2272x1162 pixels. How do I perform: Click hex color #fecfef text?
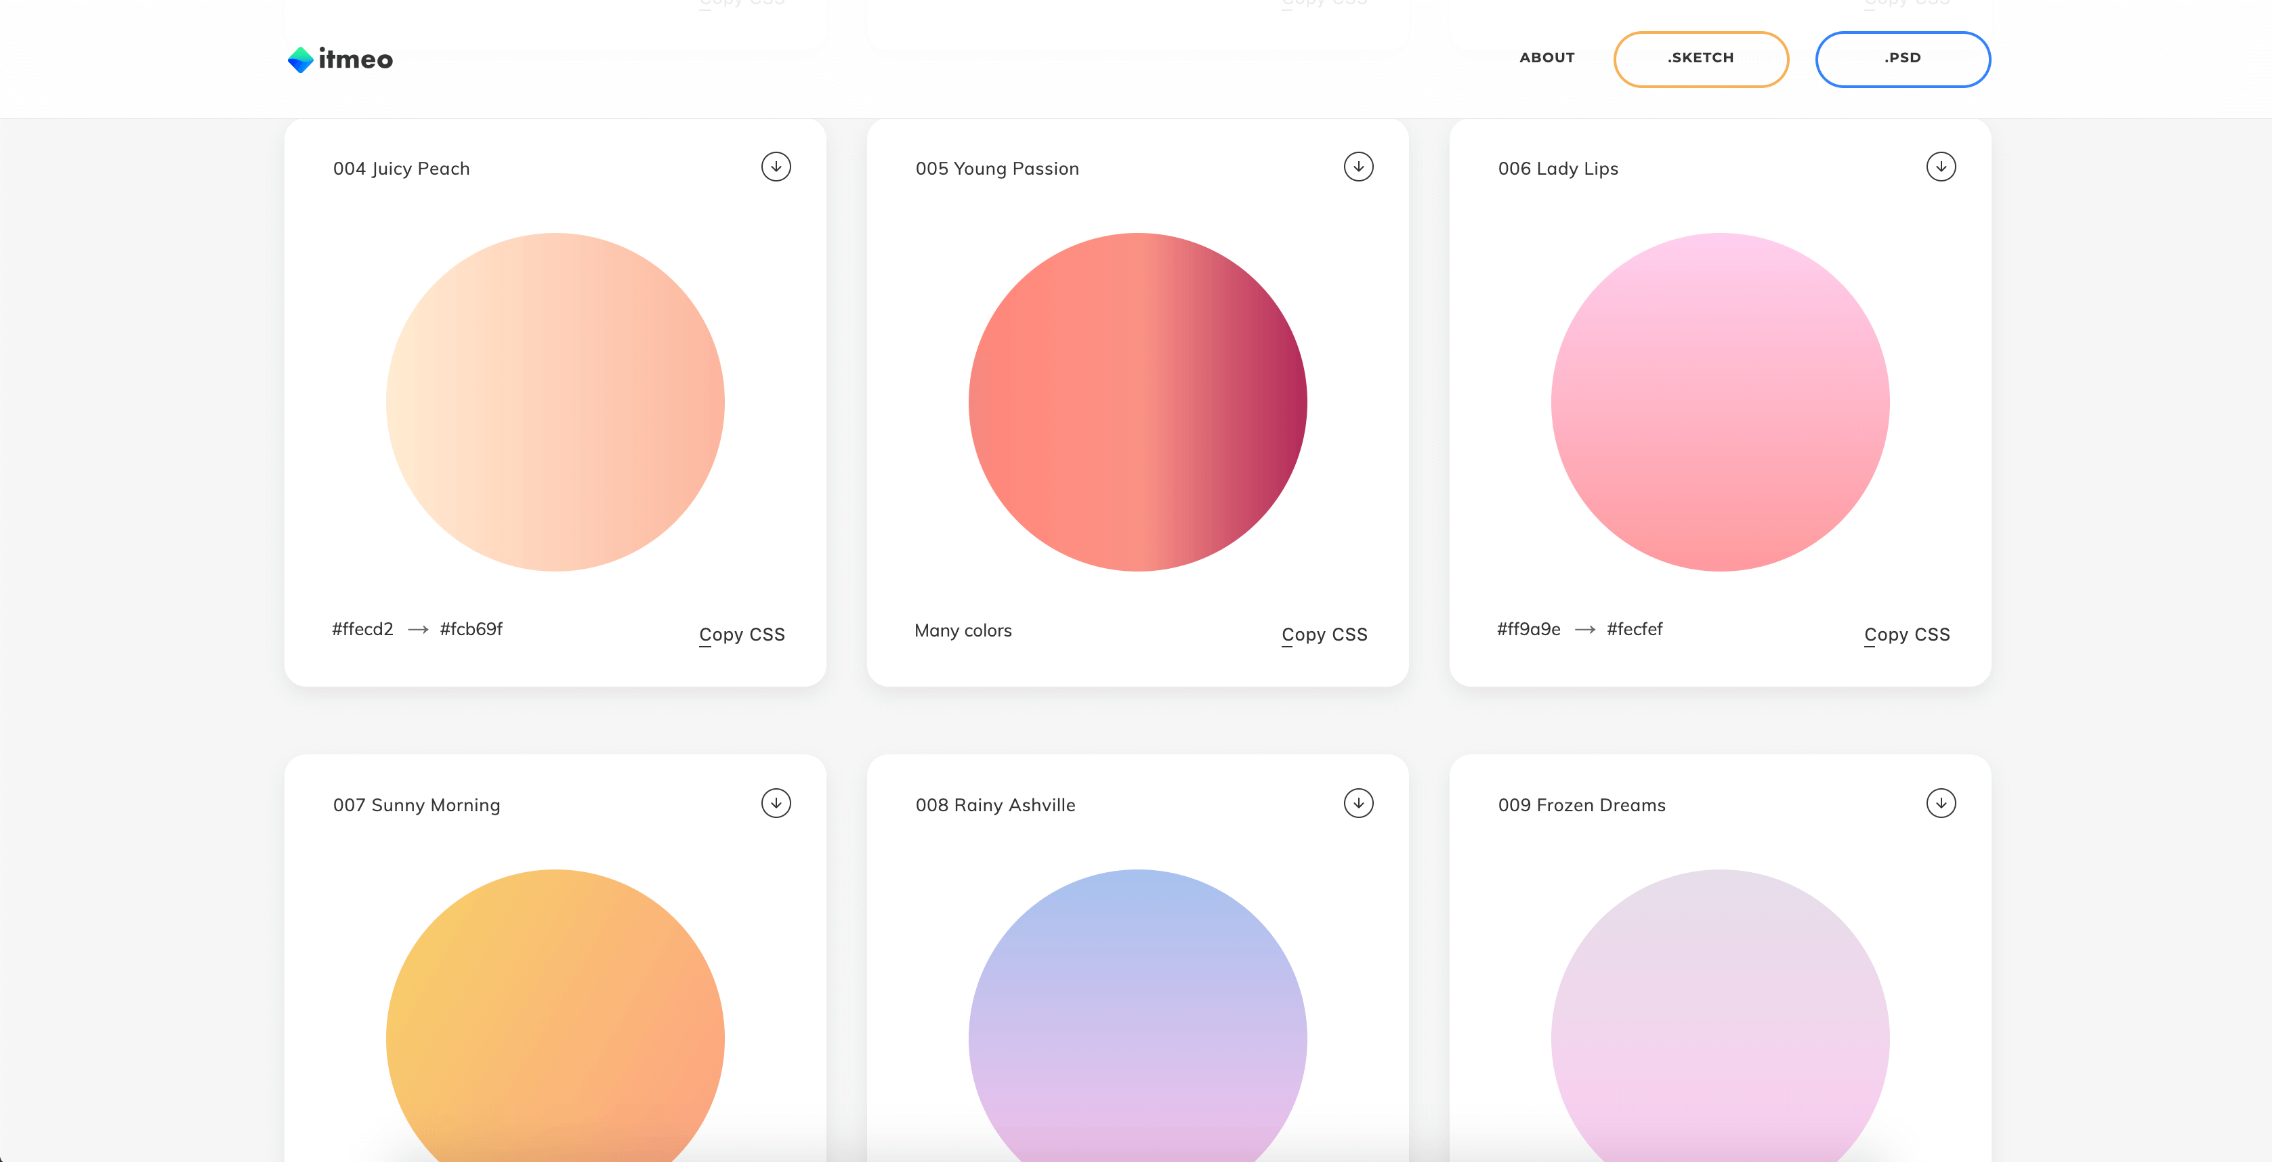pyautogui.click(x=1633, y=630)
